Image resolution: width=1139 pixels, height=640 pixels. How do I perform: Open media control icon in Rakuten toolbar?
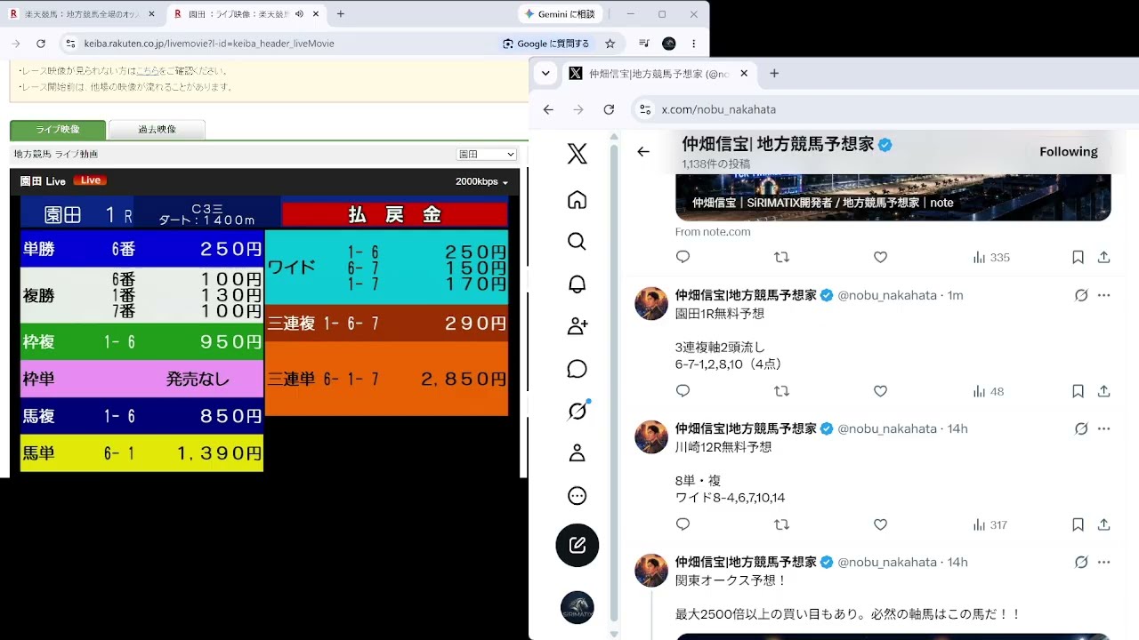click(643, 43)
